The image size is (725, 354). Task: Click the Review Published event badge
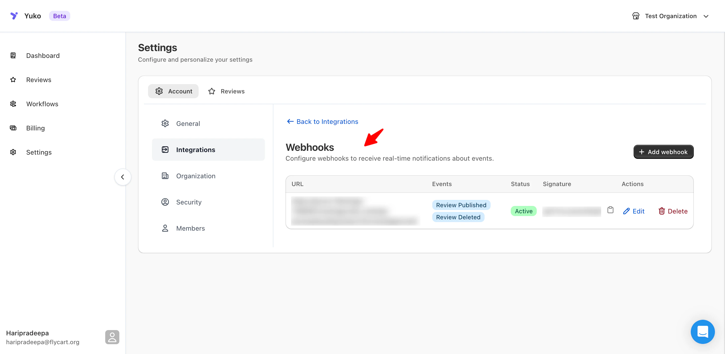pyautogui.click(x=461, y=205)
